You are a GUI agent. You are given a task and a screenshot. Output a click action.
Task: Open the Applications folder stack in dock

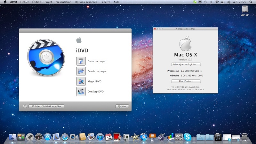(201, 137)
